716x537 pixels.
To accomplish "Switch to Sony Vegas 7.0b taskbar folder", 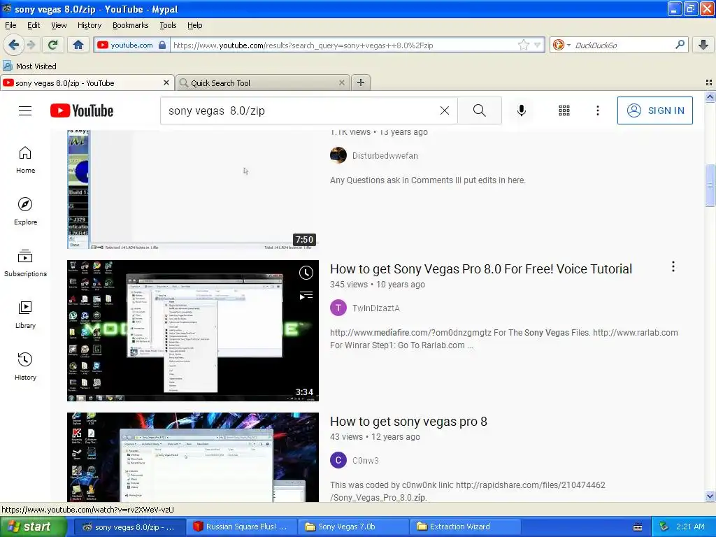I will point(352,527).
